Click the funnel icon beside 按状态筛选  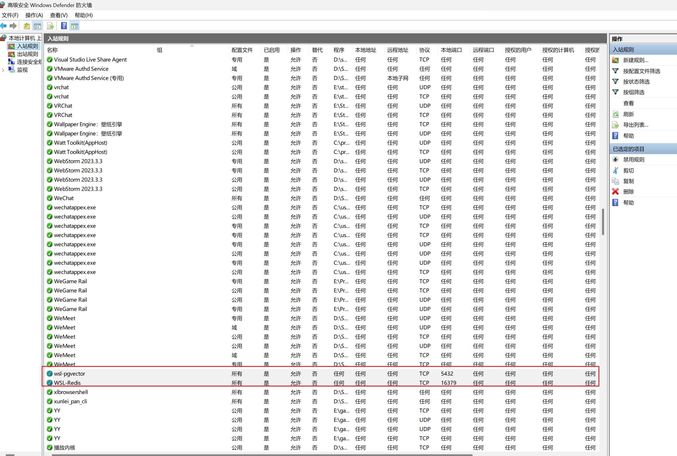615,82
